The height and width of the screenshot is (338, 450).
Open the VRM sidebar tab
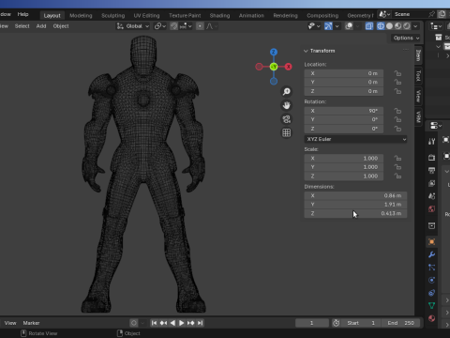(x=418, y=117)
